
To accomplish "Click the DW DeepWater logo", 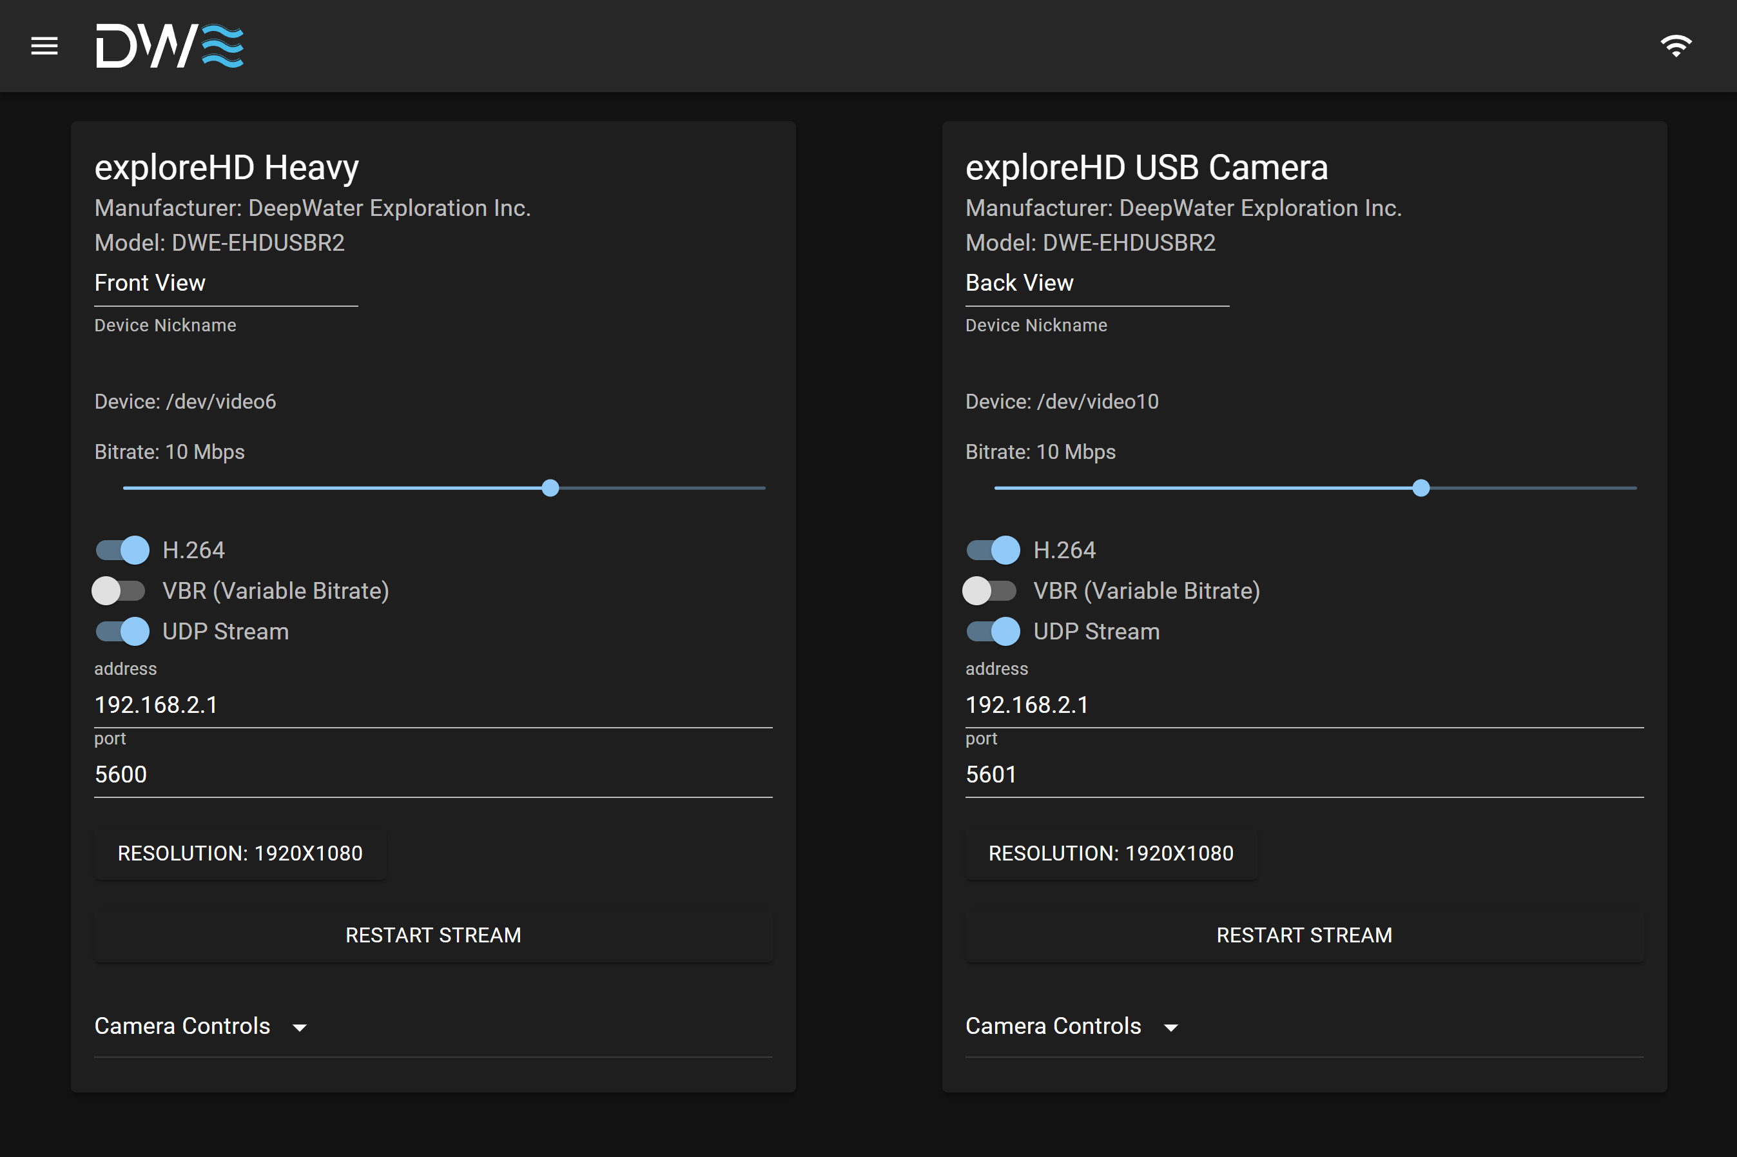I will point(170,46).
